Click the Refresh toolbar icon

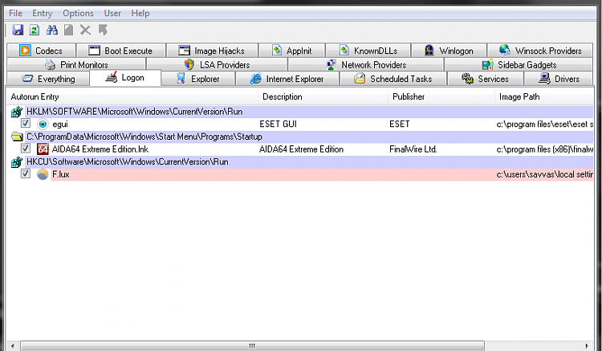coord(35,30)
